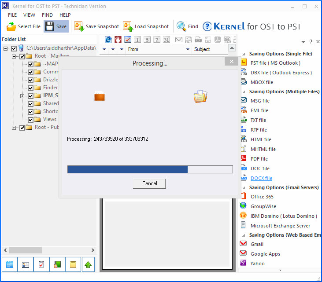
Task: Expand the IPM_S folder node
Action: [22, 96]
